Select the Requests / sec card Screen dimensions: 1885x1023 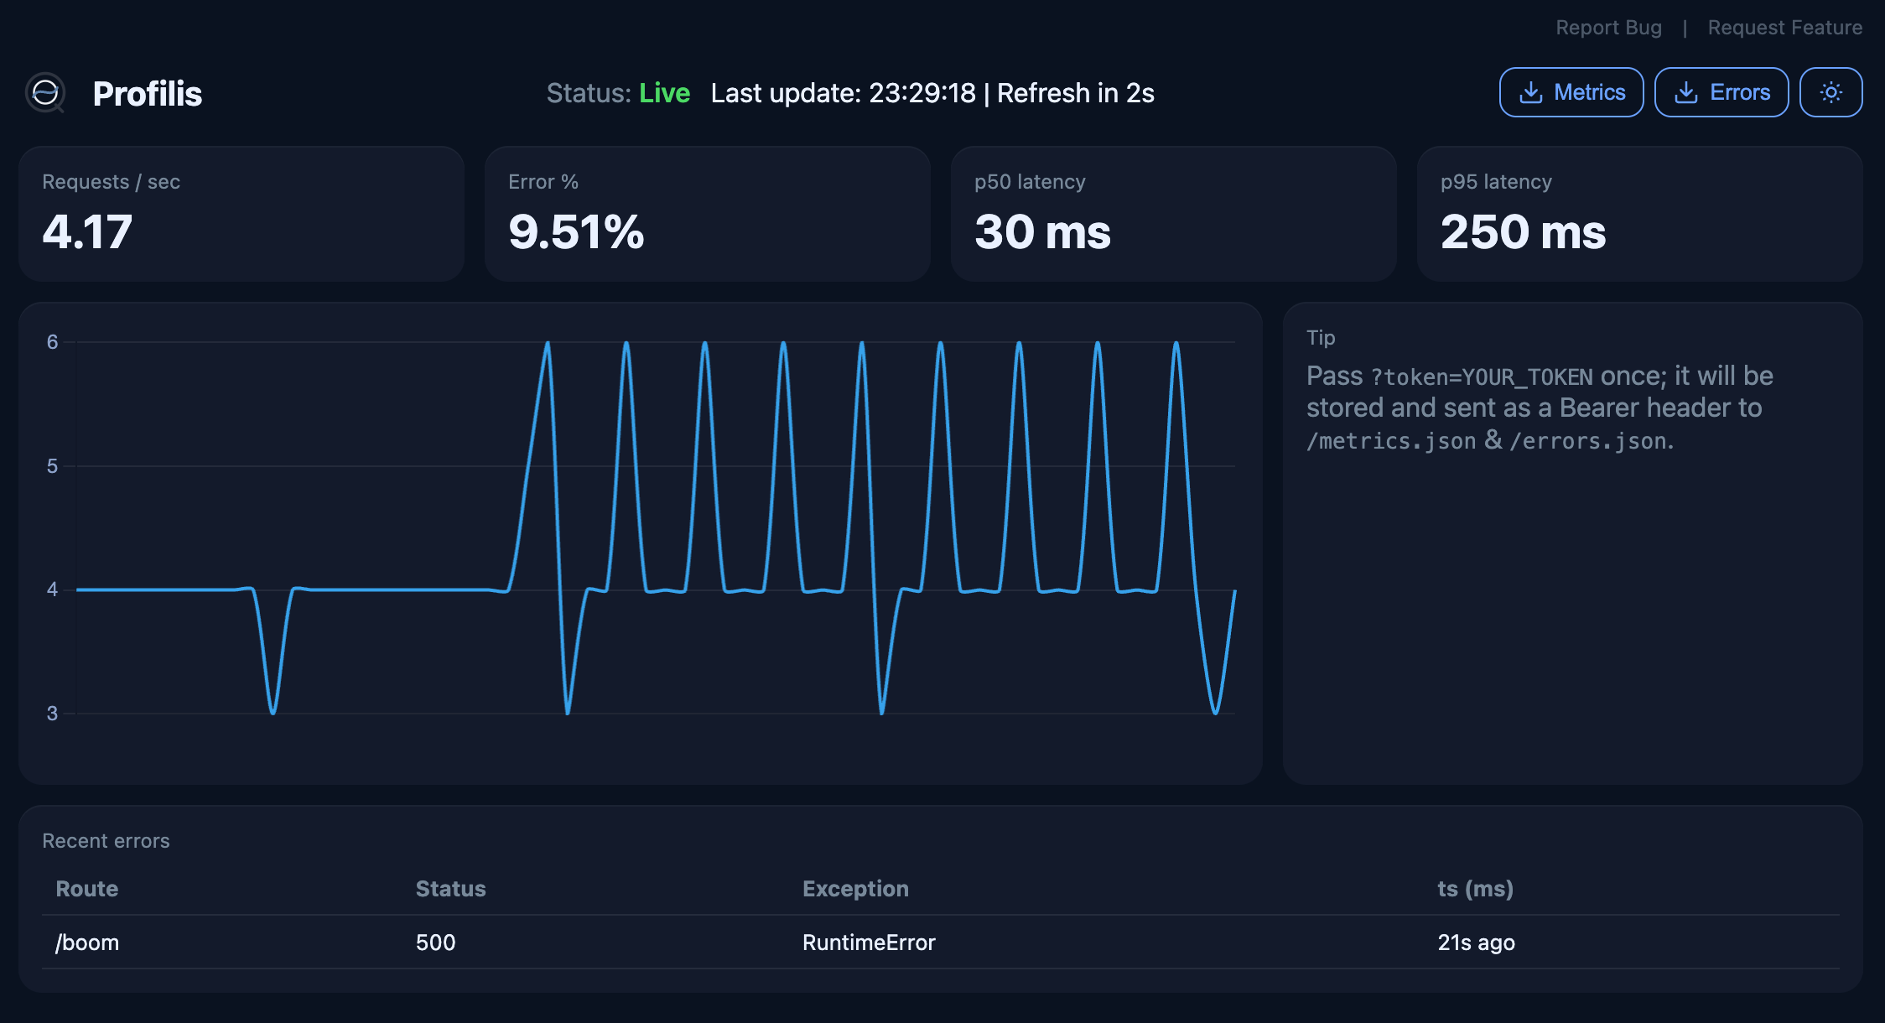click(x=241, y=214)
